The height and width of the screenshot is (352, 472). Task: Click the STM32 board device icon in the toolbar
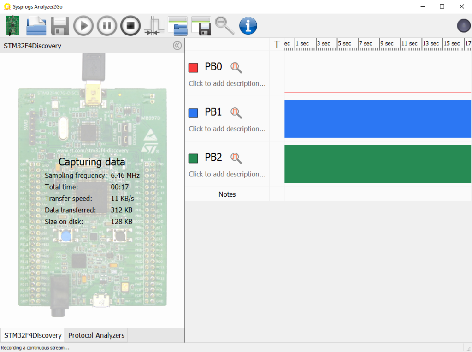pyautogui.click(x=12, y=26)
